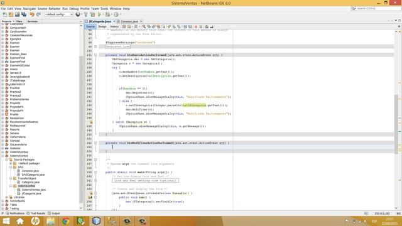Click the Undo arrow icon
This screenshot has height=226, width=402.
pyautogui.click(x=32, y=14)
